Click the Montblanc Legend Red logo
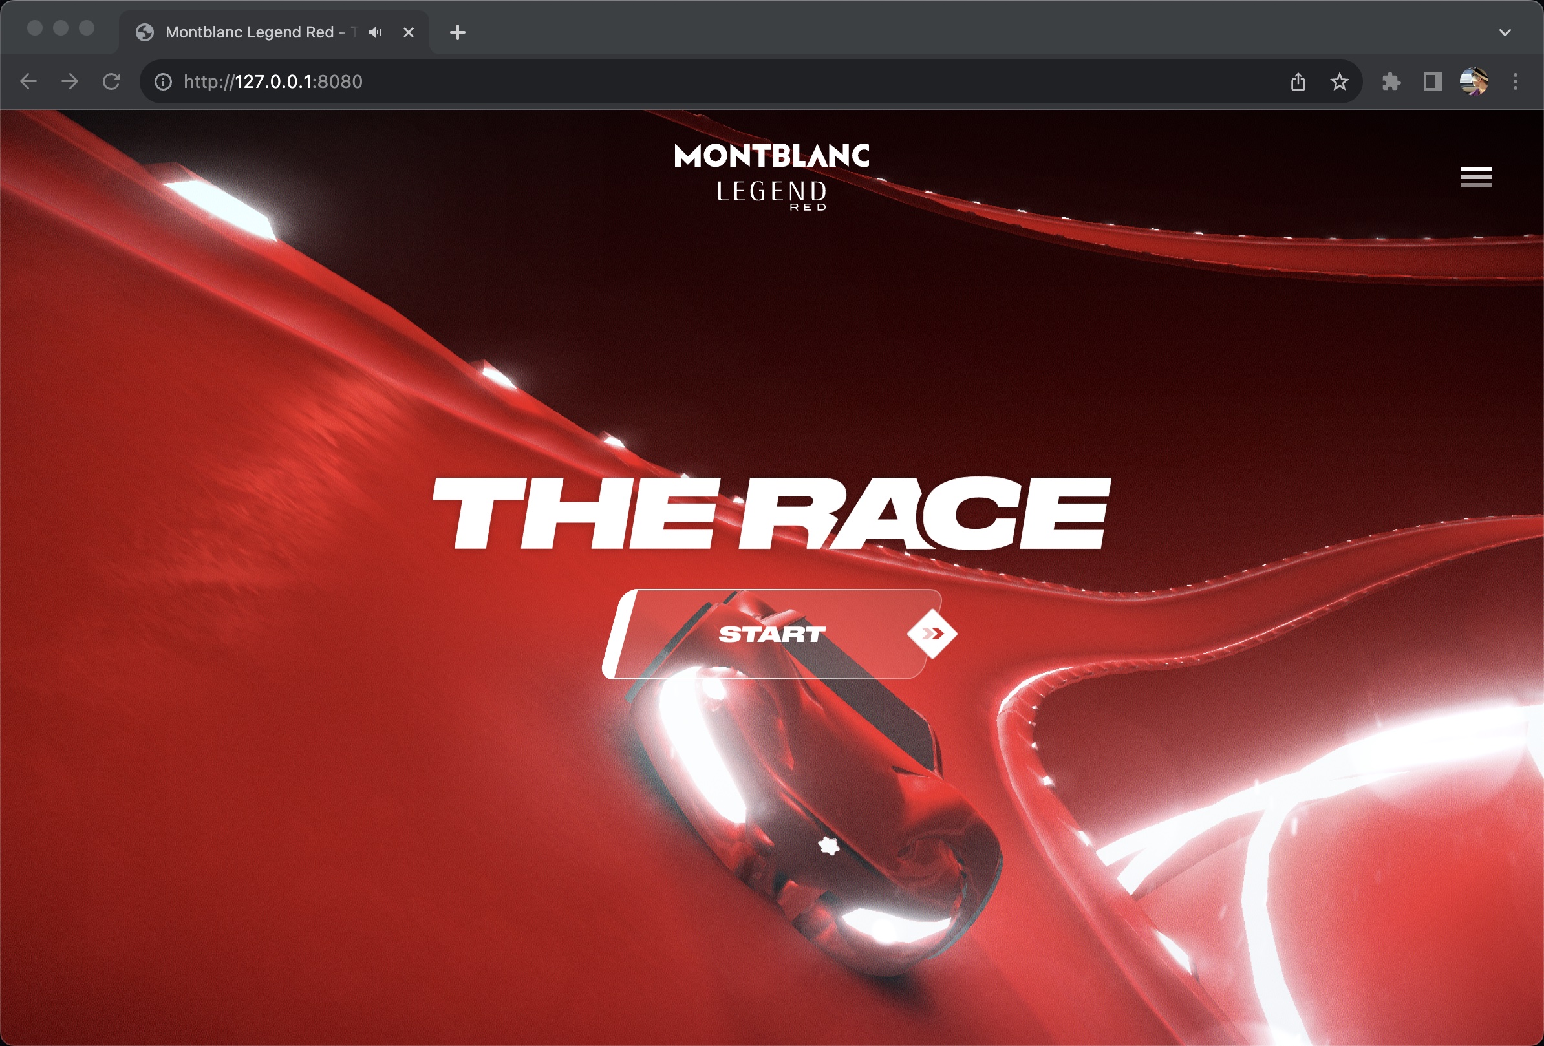Screen dimensions: 1544x1046 pos(771,176)
